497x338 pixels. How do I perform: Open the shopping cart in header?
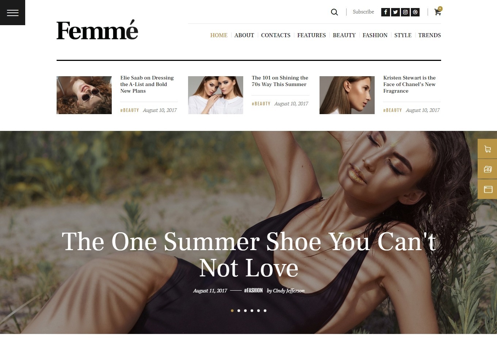[438, 12]
